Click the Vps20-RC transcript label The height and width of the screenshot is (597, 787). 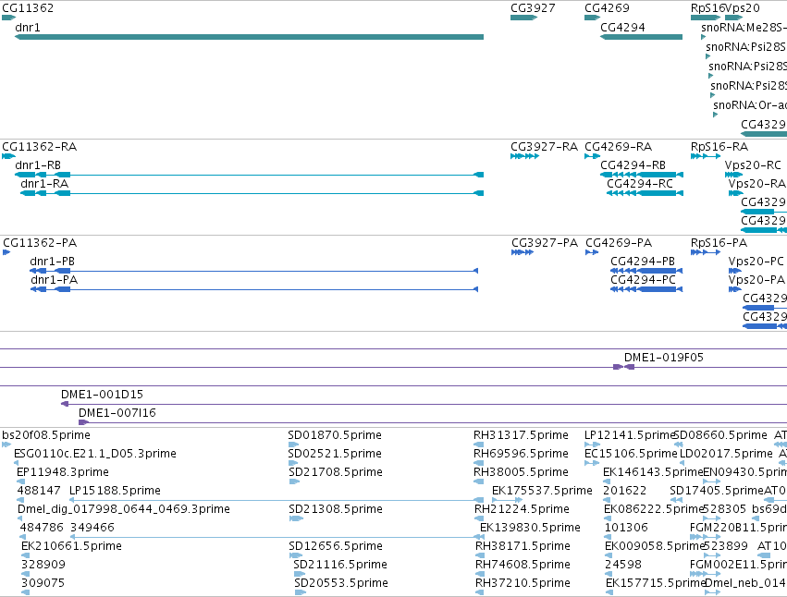click(x=753, y=165)
